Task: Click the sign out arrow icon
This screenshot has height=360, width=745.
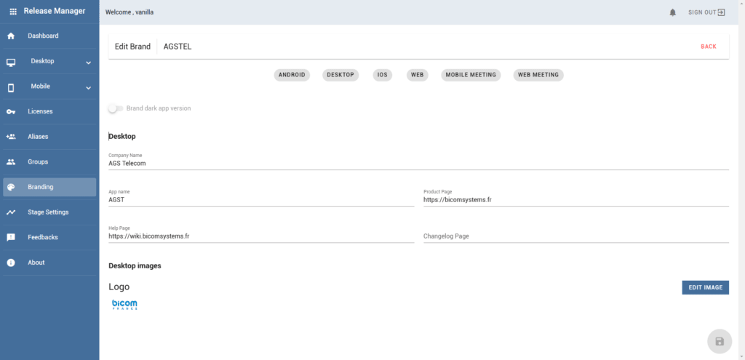Action: click(721, 12)
